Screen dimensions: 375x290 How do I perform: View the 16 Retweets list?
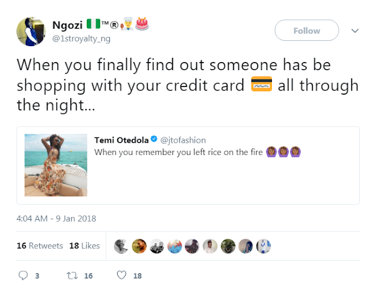click(39, 246)
